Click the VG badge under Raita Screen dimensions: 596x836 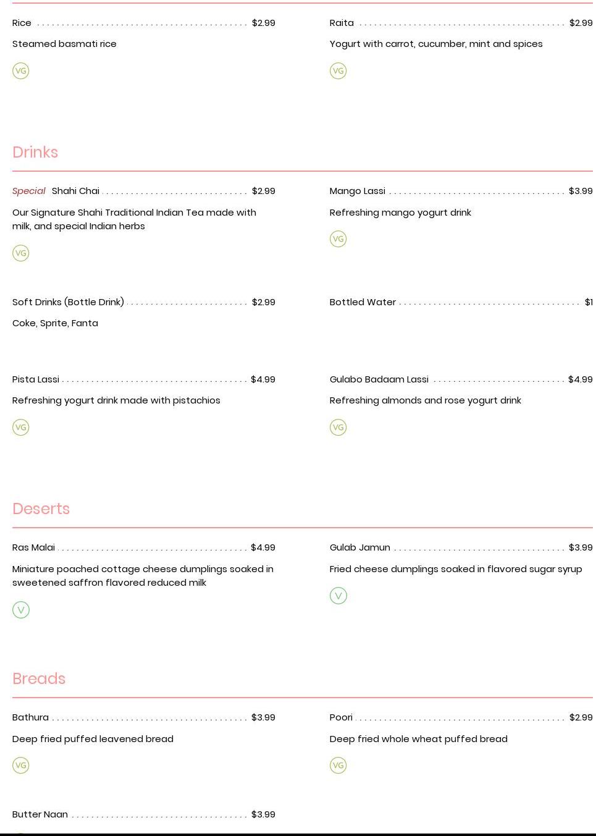338,71
